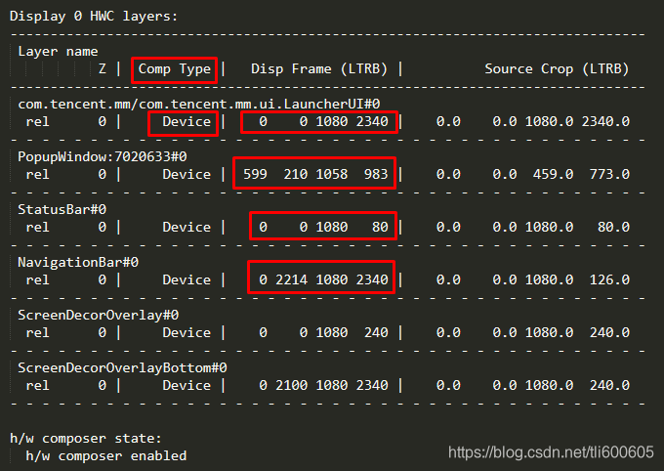Click the 'Comp Type' column header

(x=175, y=68)
